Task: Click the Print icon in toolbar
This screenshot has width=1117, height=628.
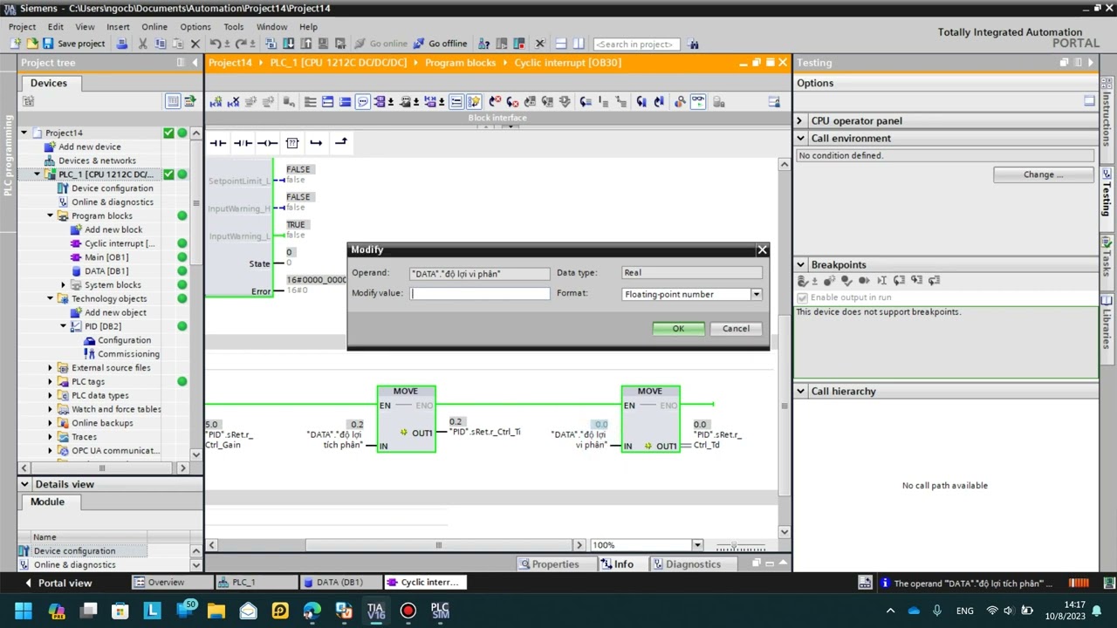Action: point(121,44)
